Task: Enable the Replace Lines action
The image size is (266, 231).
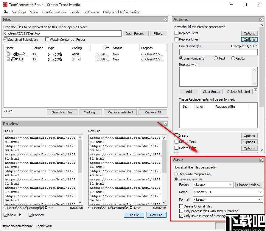Action: point(176,39)
